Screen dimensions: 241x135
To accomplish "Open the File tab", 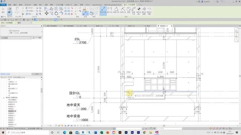I will 3,5.
